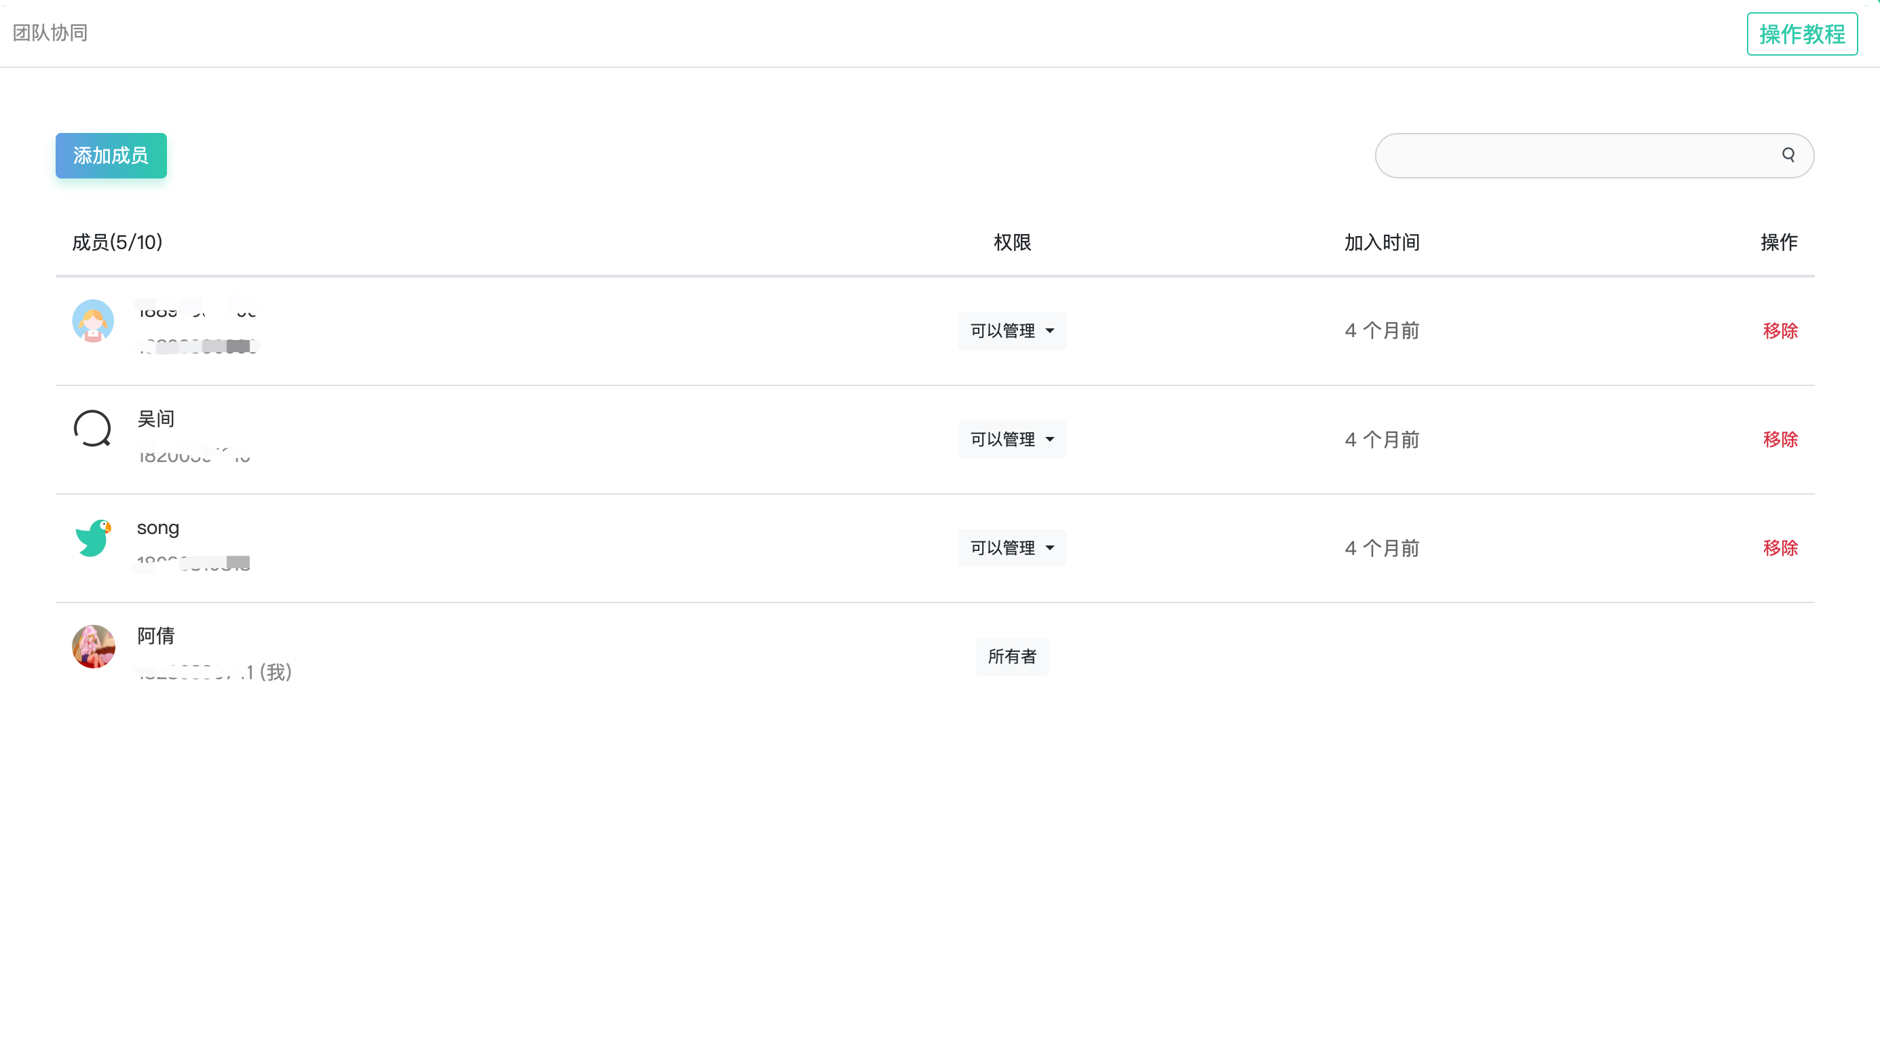The width and height of the screenshot is (1880, 1053).
Task: Click the first member's avatar image
Action: click(x=94, y=320)
